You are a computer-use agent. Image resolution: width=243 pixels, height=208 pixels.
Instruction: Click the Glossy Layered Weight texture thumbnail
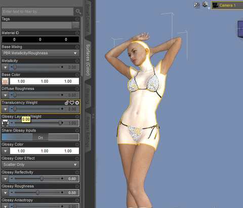5,123
